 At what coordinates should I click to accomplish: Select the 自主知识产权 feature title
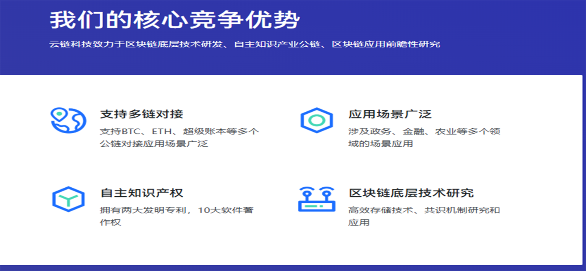click(x=142, y=193)
